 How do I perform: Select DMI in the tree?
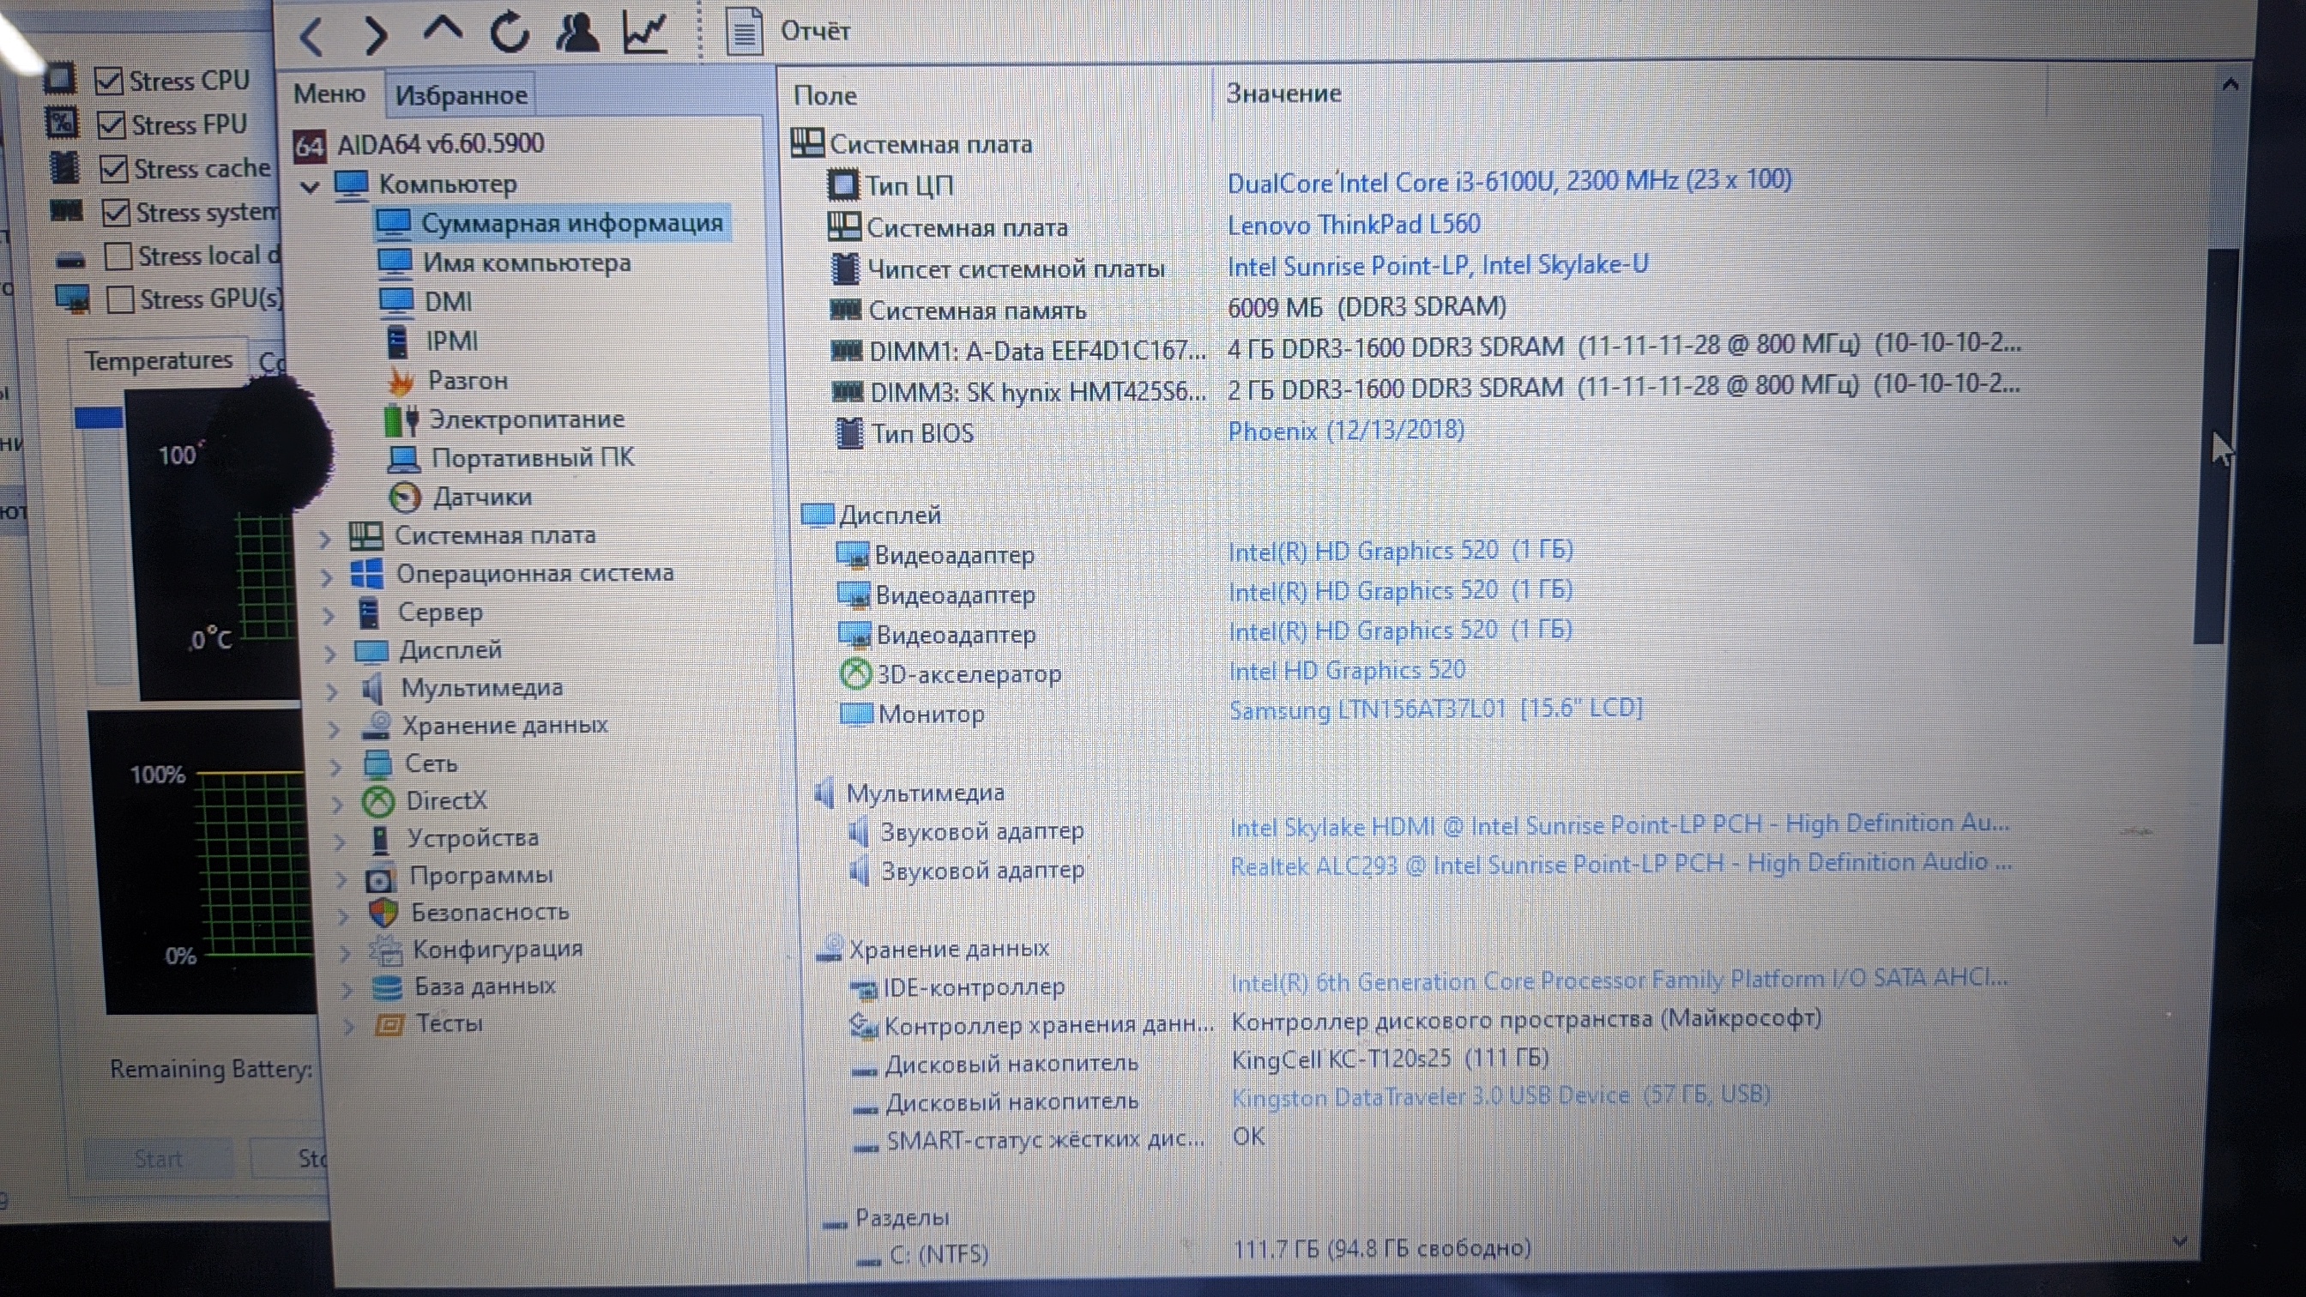448,302
